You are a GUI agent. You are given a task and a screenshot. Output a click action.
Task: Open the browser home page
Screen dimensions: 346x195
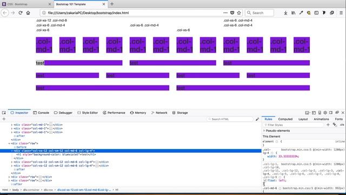click(28, 13)
